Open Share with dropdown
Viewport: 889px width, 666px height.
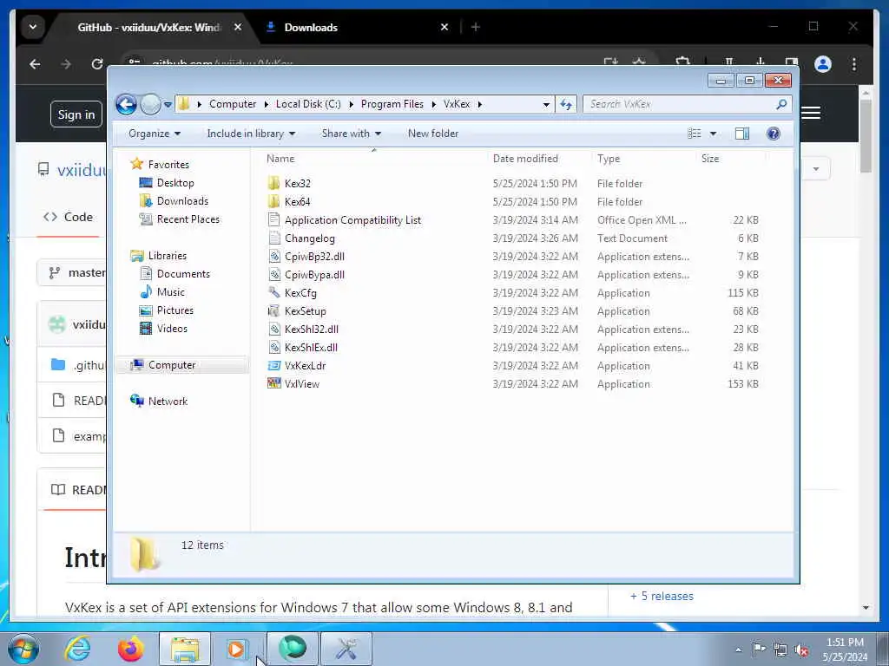click(351, 134)
